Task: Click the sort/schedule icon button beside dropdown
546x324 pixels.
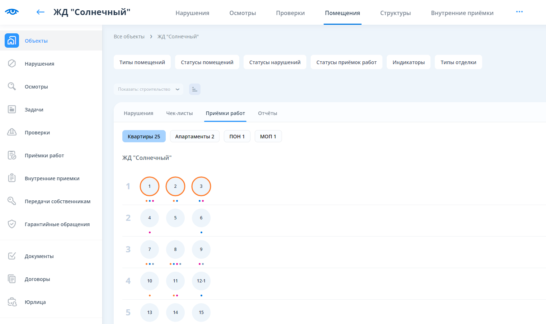Action: (x=194, y=89)
